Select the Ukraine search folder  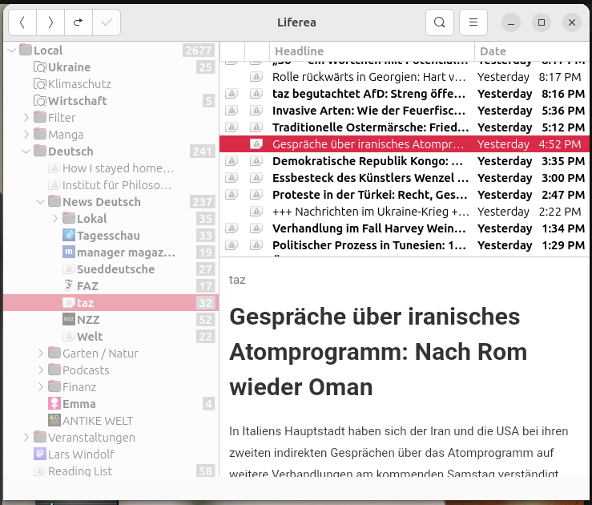click(x=111, y=67)
